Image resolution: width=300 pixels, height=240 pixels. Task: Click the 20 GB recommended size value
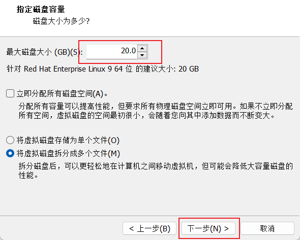coord(189,69)
